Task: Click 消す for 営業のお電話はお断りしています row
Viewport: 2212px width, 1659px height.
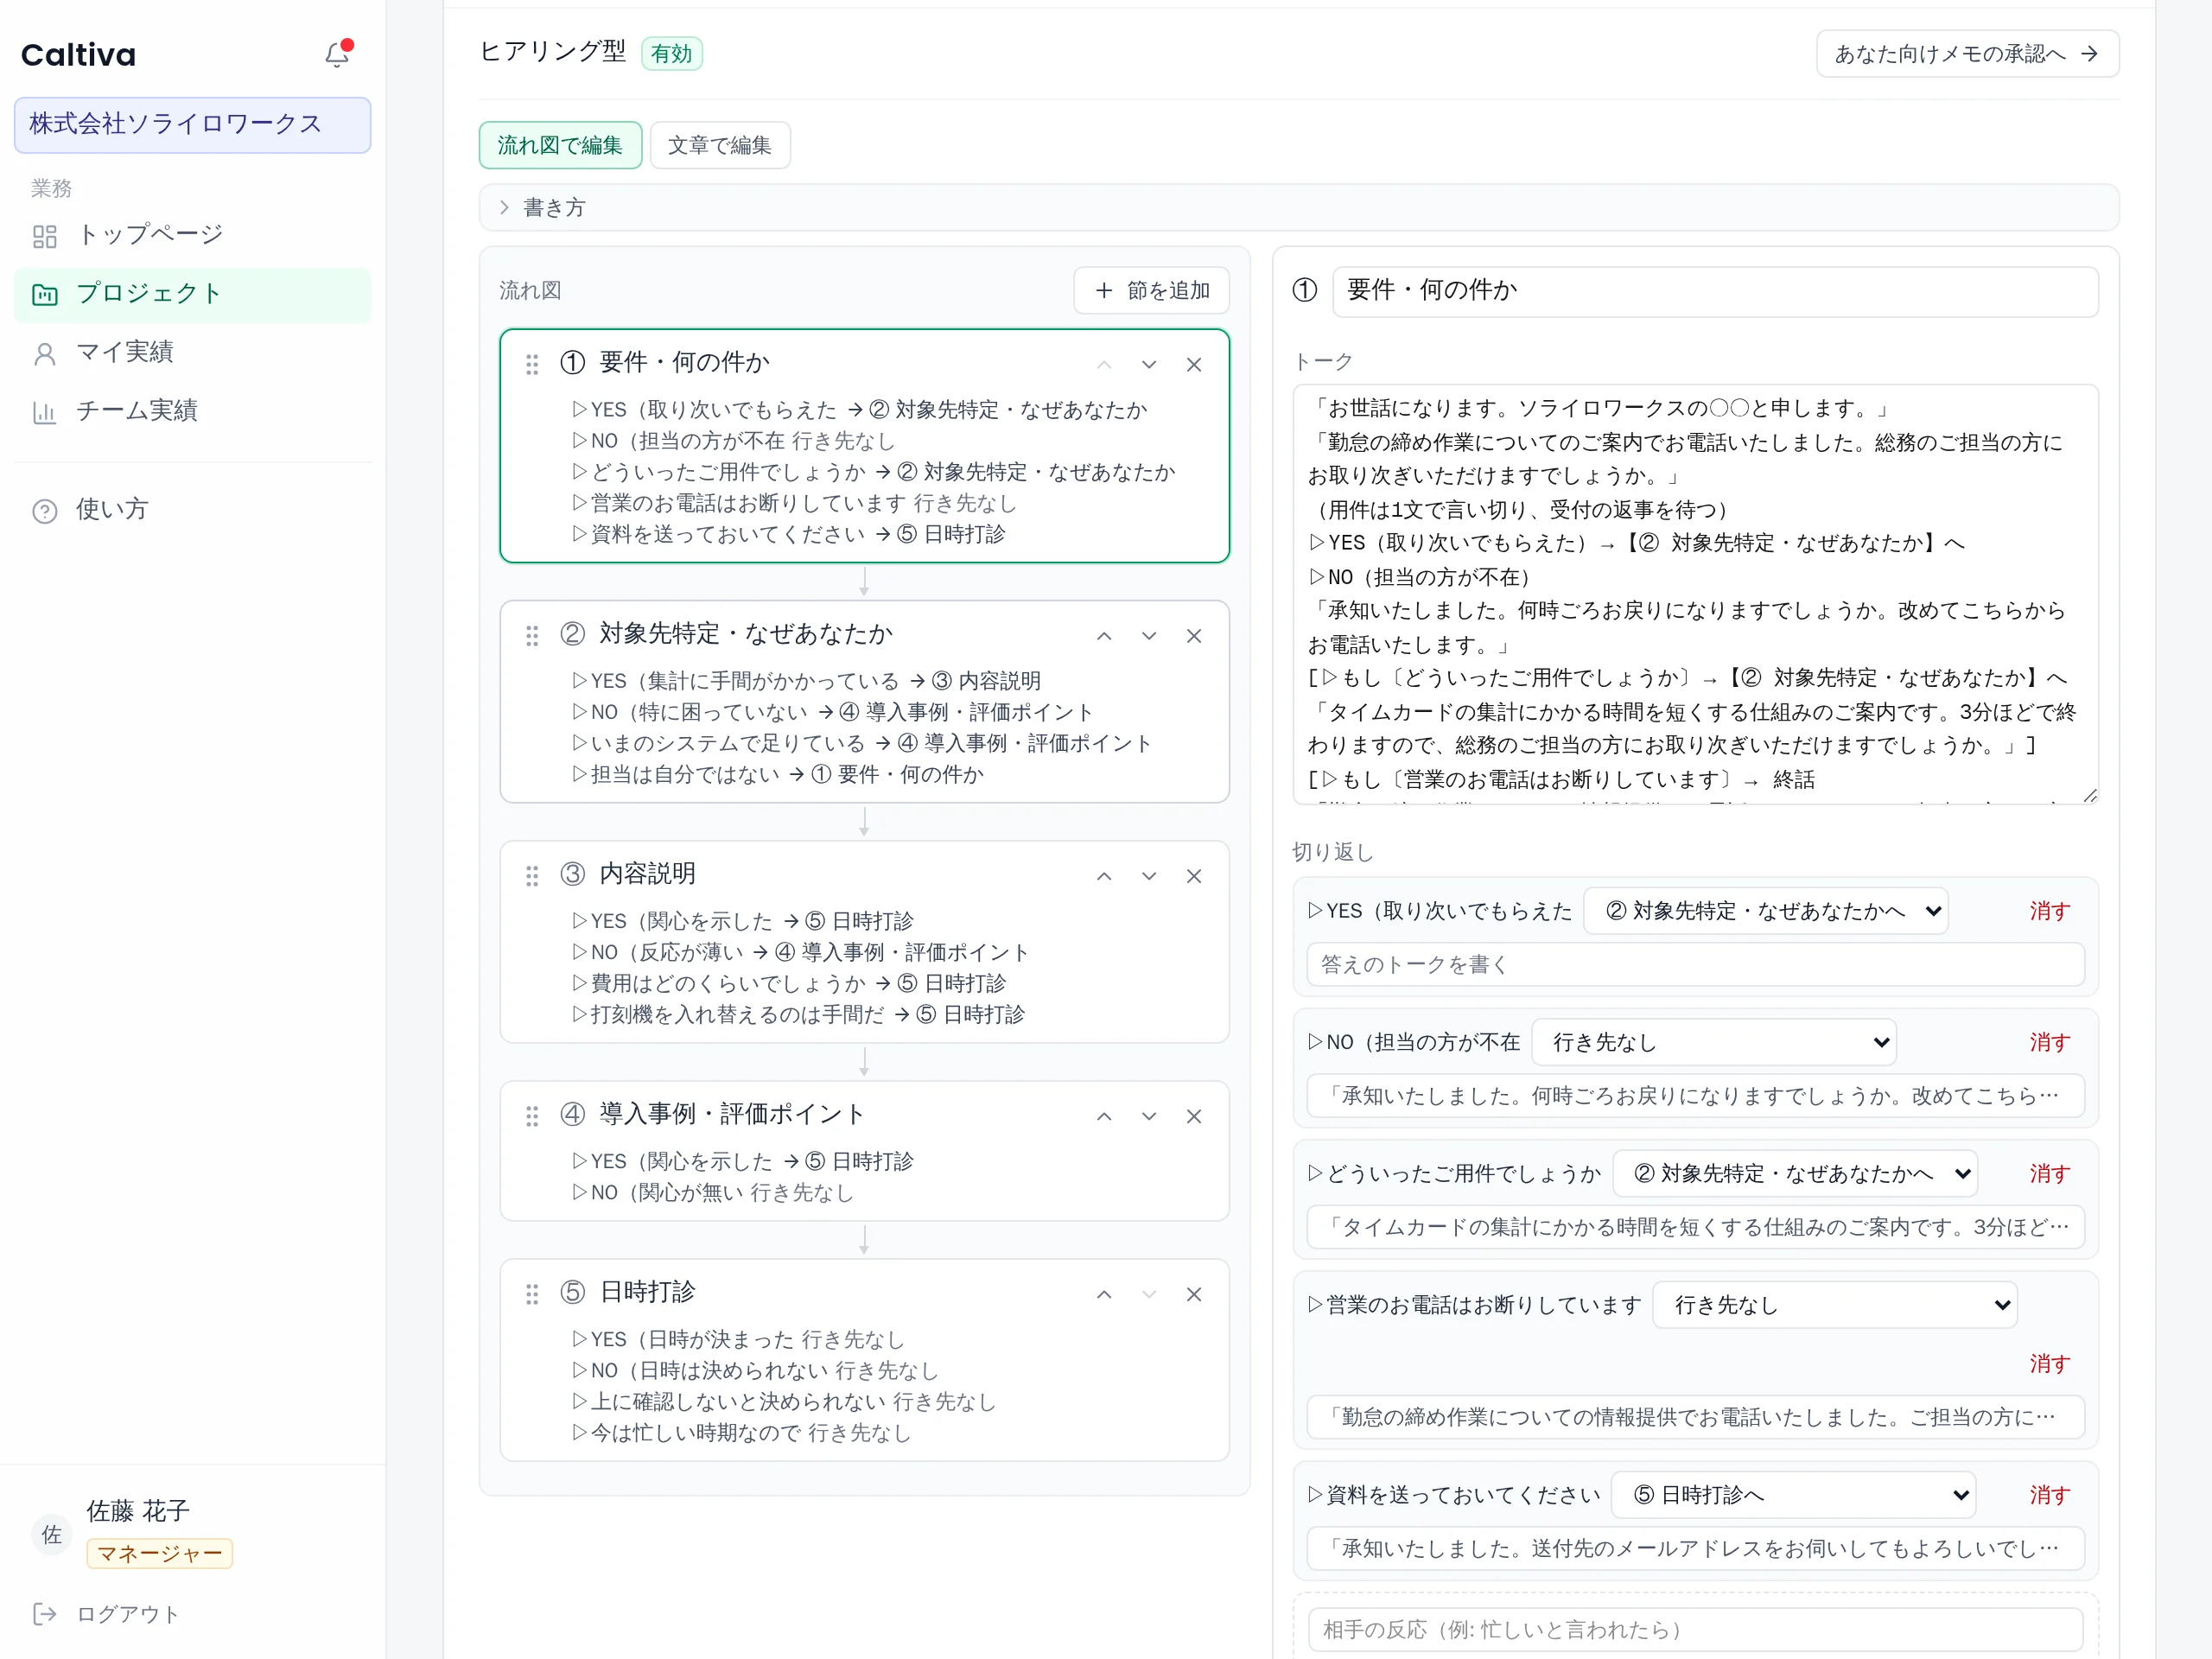Action: coord(2049,1364)
